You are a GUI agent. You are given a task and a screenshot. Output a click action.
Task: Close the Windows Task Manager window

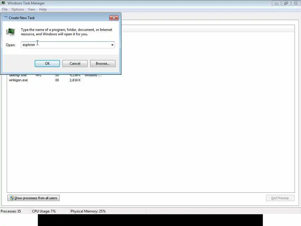pyautogui.click(x=296, y=3)
